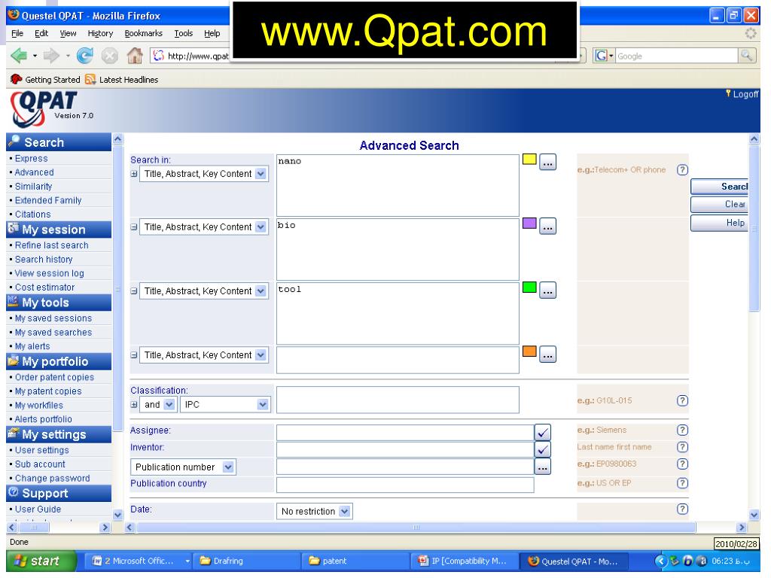Viewport: 771px width, 578px height.
Task: Open the field dropdown for the nano row
Action: [204, 174]
